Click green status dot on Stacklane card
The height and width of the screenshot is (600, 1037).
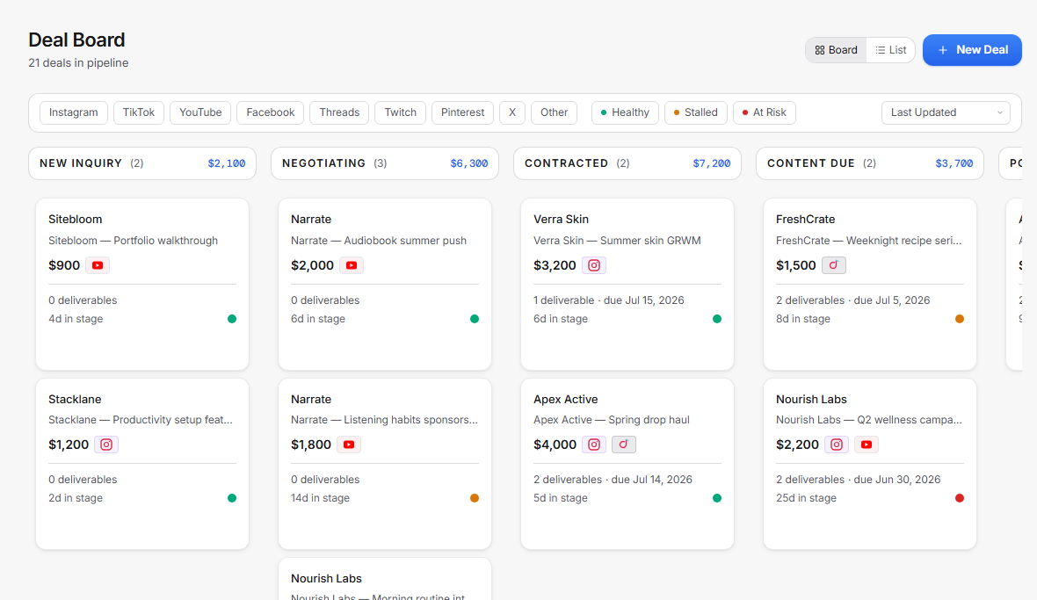click(232, 498)
